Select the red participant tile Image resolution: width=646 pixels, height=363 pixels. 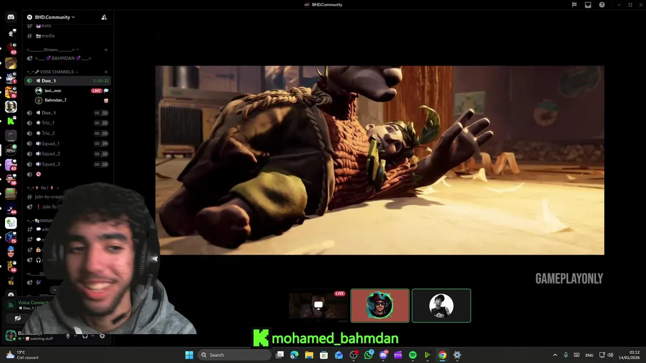tap(380, 306)
